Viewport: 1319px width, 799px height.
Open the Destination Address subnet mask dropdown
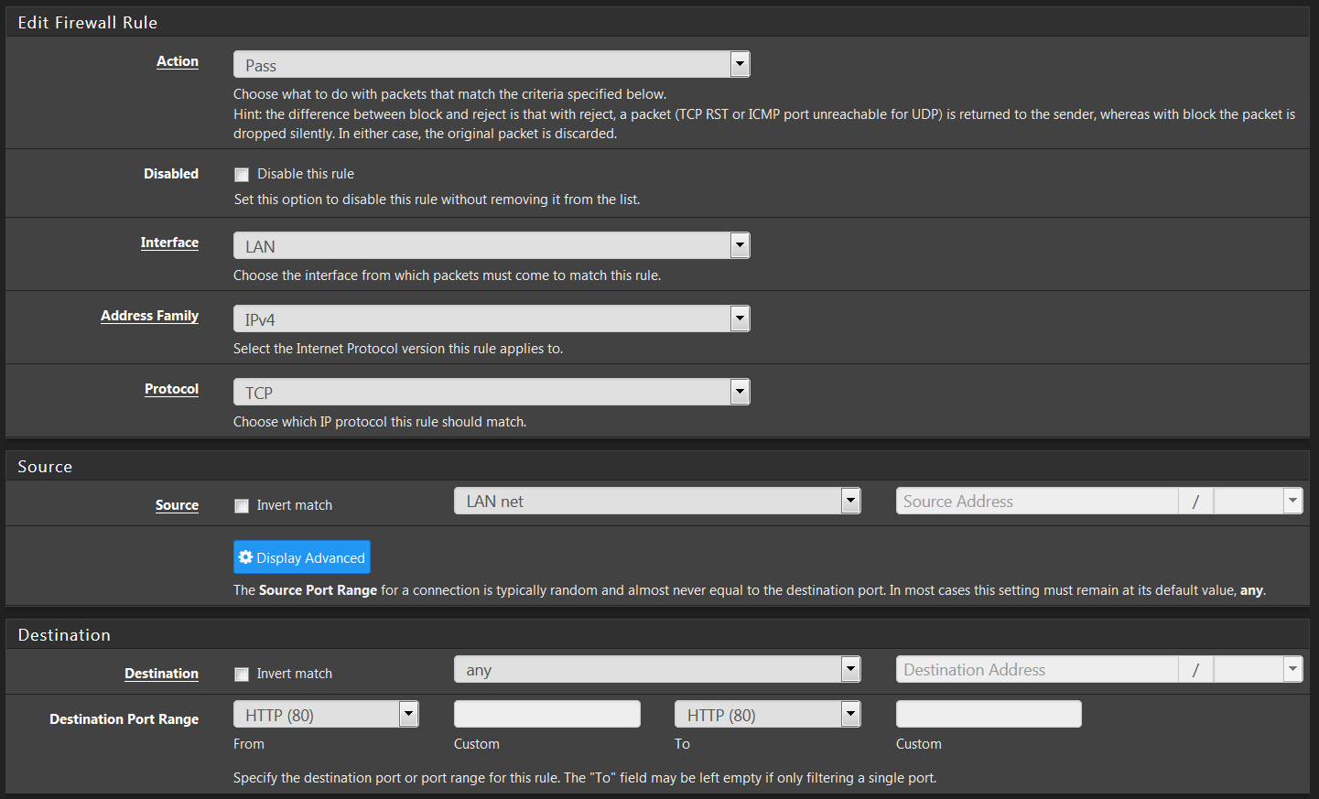1258,669
